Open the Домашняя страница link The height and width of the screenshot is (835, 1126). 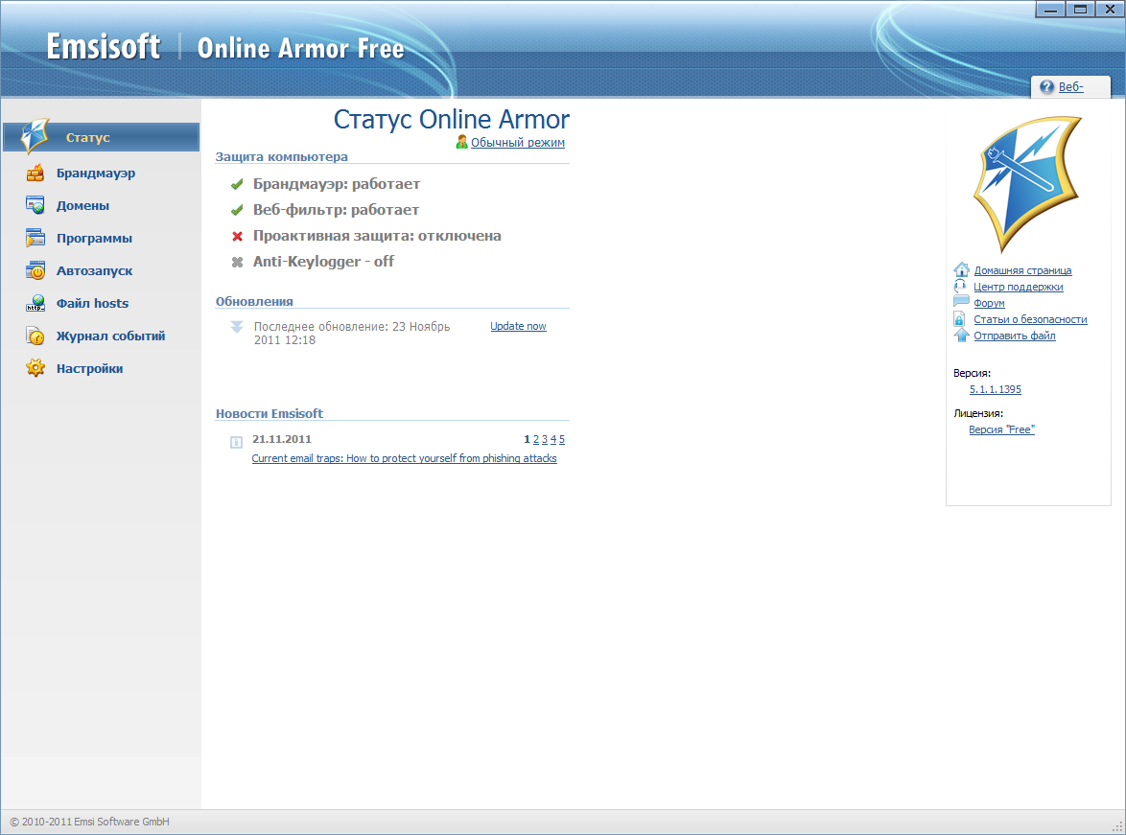1022,270
